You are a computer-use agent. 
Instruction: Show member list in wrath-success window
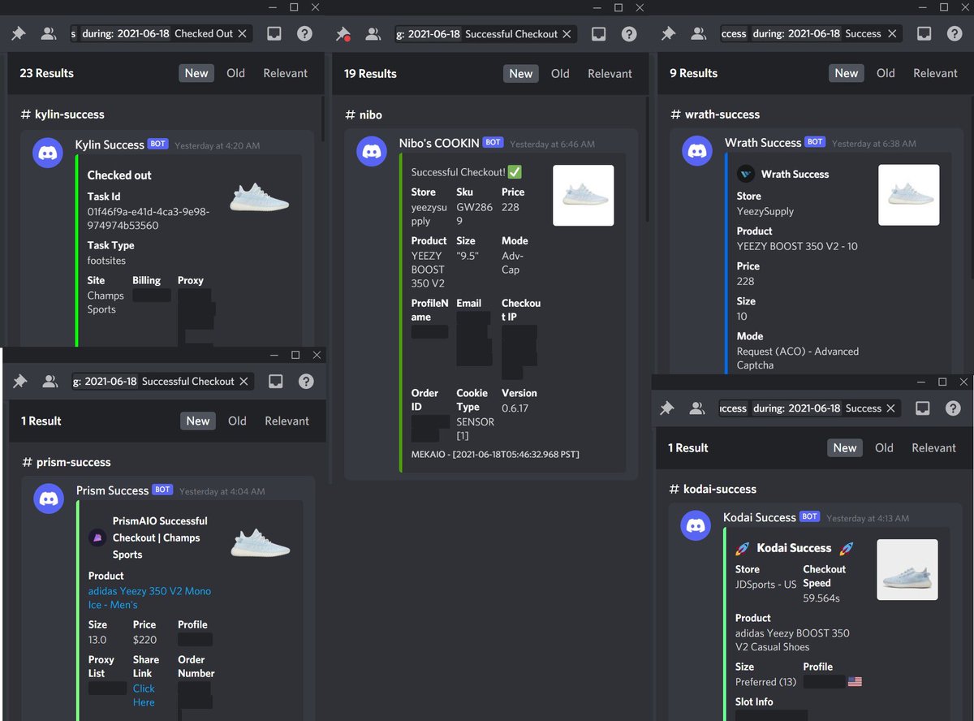click(x=698, y=34)
